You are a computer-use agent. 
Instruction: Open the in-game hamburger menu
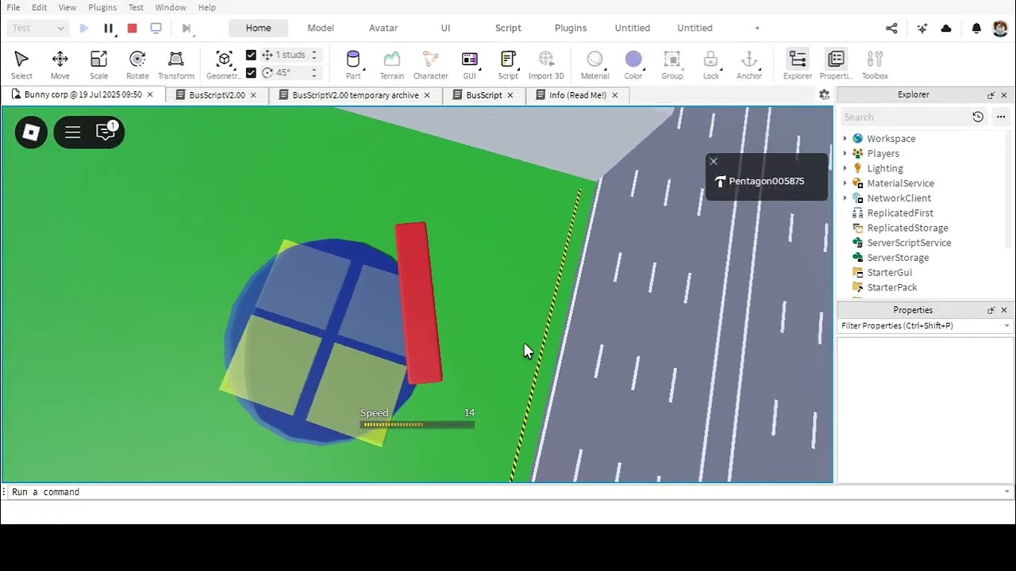72,132
